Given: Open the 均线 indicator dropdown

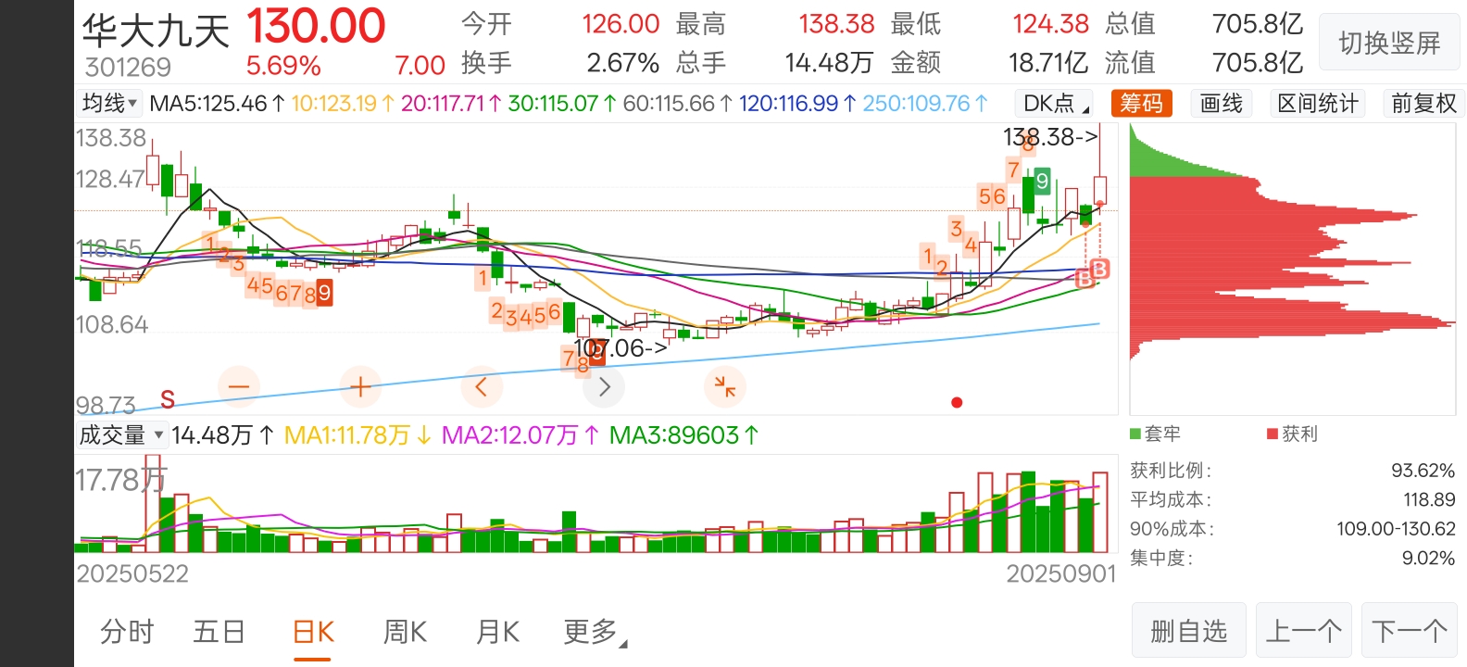Looking at the screenshot, I should point(109,103).
